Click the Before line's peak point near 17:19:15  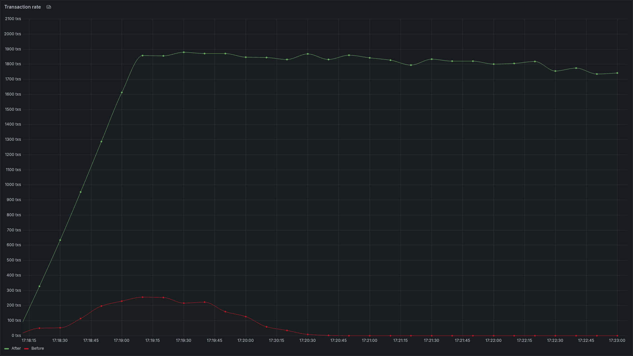pyautogui.click(x=142, y=297)
